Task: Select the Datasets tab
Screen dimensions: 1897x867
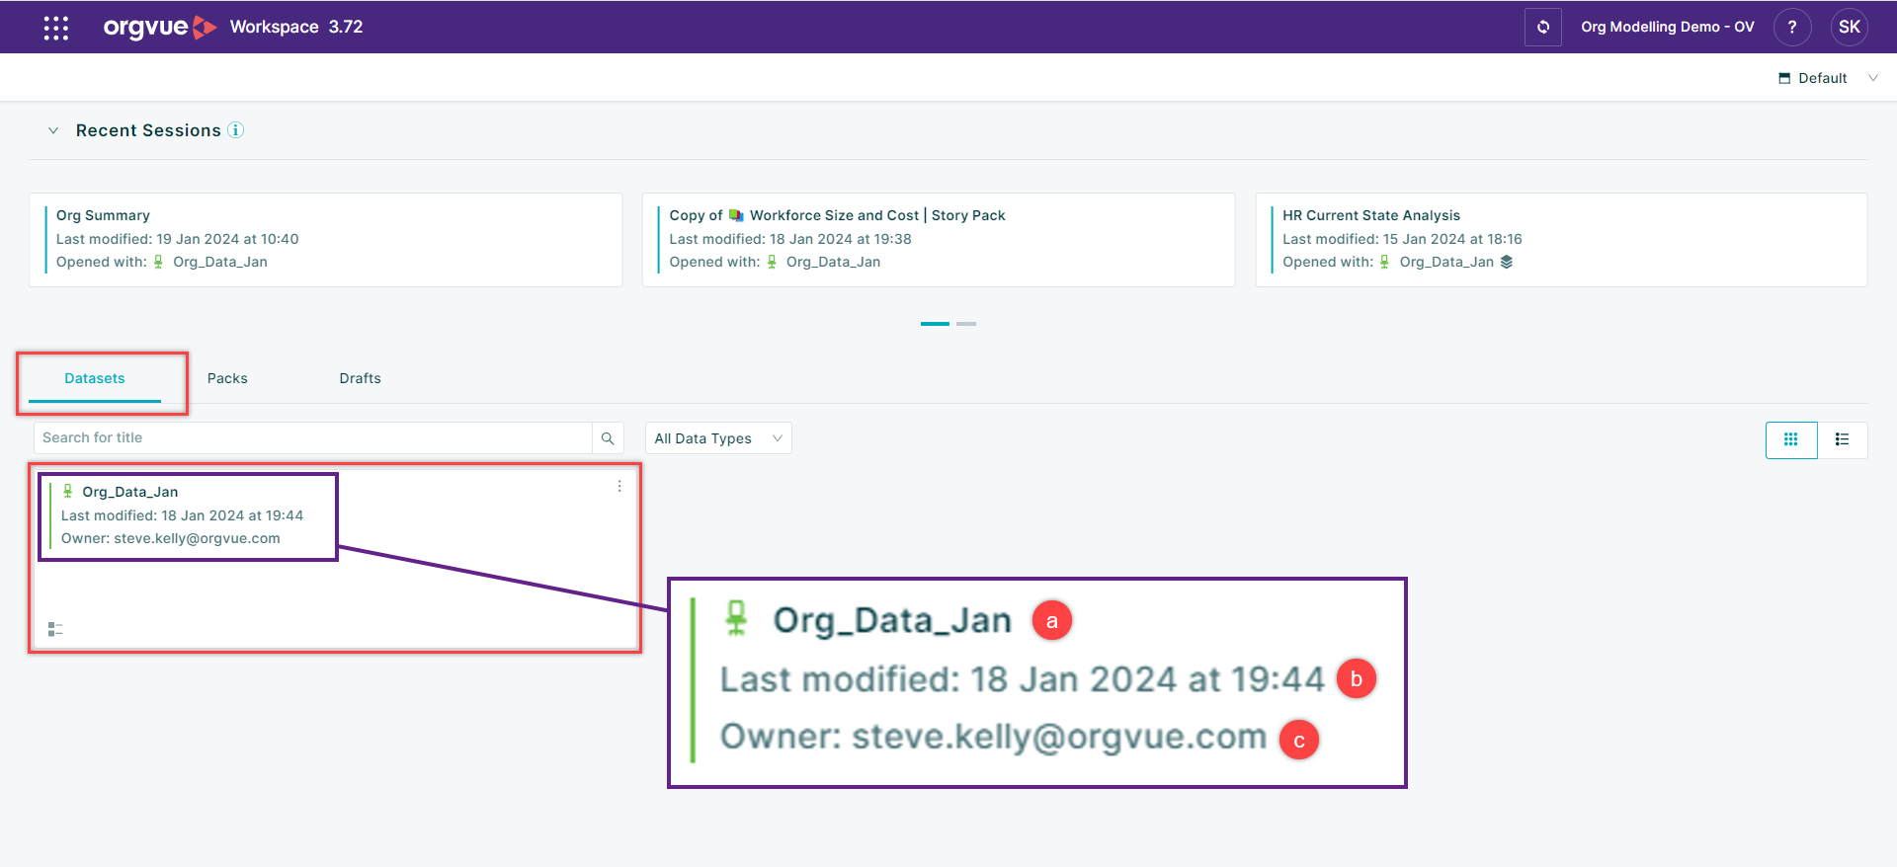Action: tap(95, 378)
